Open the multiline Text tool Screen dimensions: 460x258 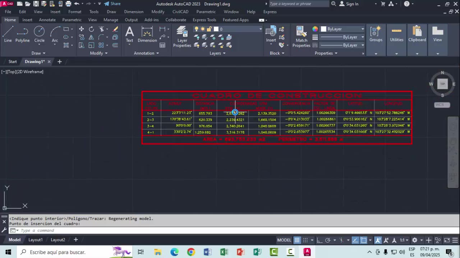129,34
